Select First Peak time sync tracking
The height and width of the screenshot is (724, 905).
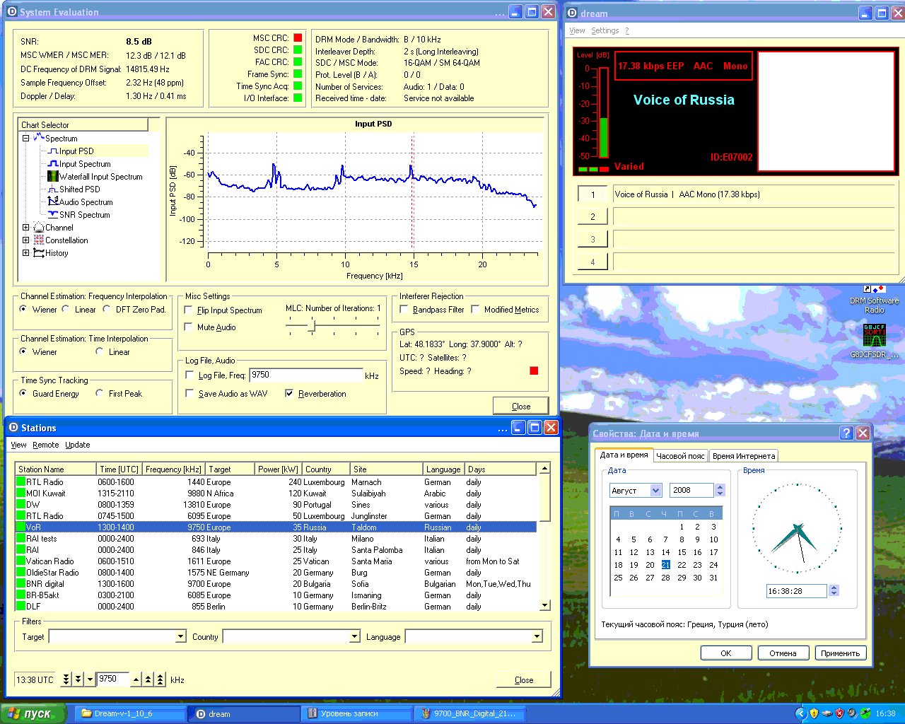pyautogui.click(x=100, y=393)
